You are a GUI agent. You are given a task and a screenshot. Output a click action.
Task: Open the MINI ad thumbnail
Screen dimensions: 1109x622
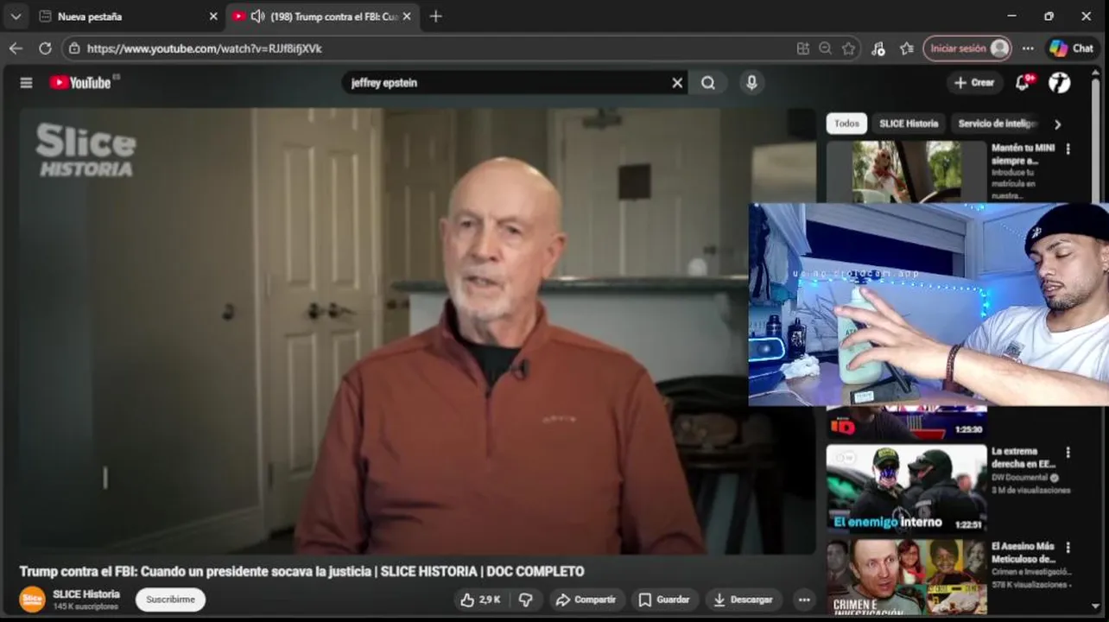coord(906,172)
